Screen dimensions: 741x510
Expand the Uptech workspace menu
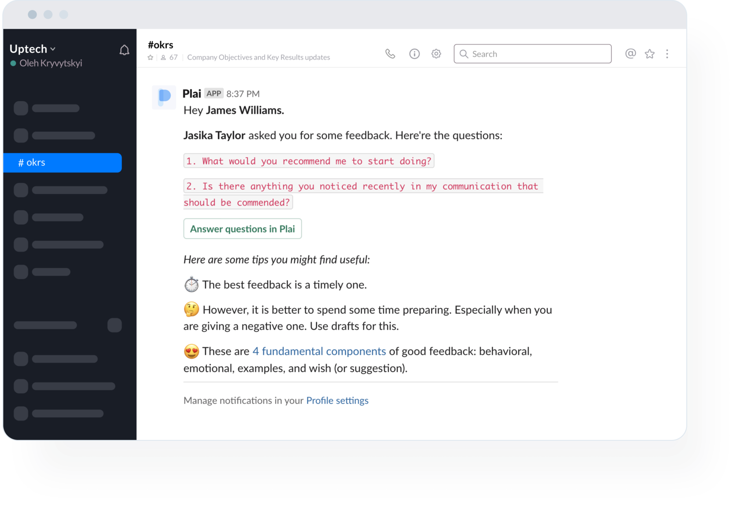click(33, 48)
